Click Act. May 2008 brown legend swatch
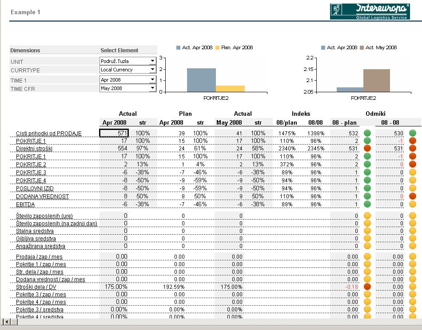Viewport: 422px width, 330px height. 362,48
